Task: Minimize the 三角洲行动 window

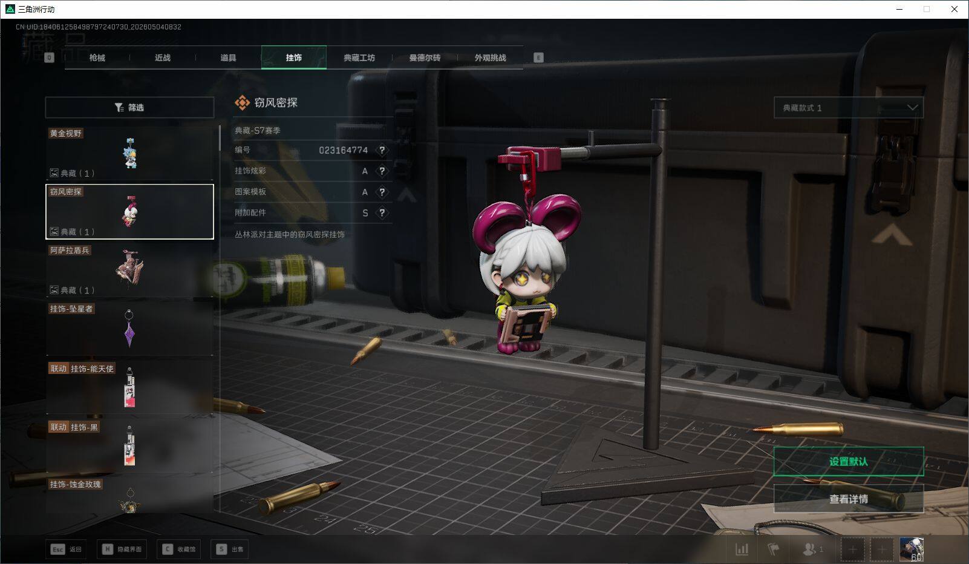Action: point(899,9)
